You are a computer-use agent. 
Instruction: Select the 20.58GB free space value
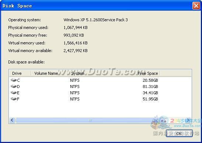tap(150, 80)
